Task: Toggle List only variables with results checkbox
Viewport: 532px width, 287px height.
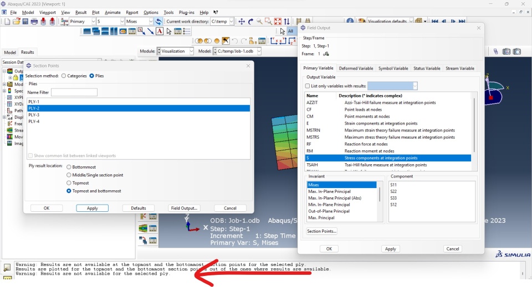Action: 308,86
